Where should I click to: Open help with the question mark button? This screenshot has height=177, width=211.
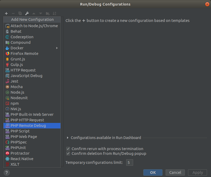point(7,173)
